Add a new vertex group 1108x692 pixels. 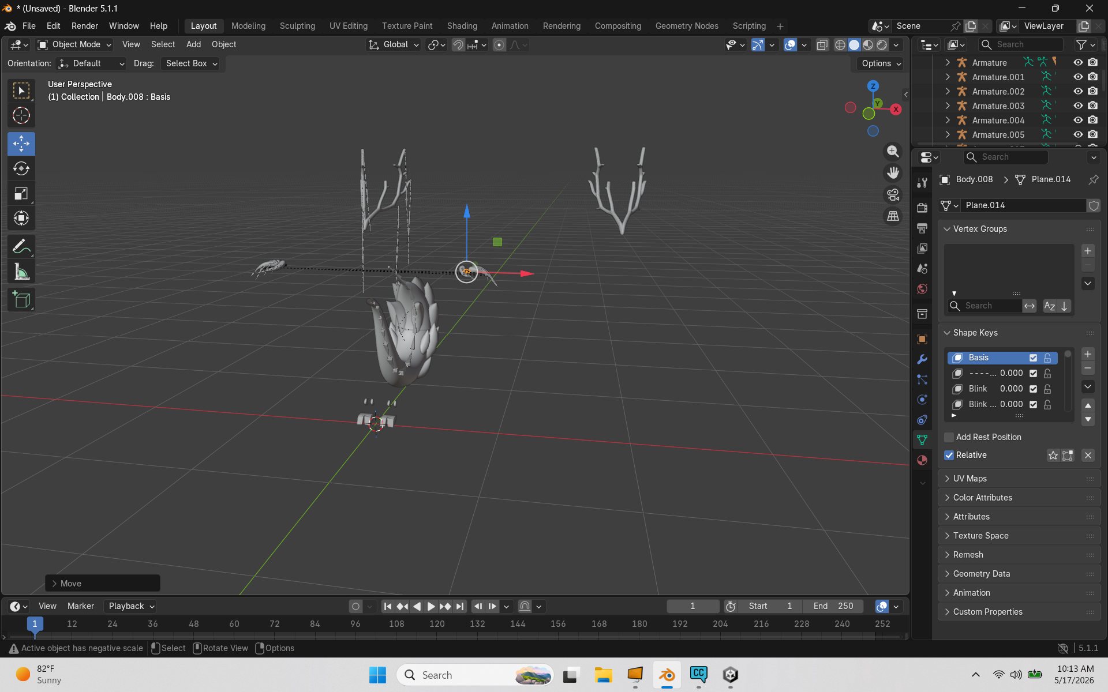pos(1088,251)
